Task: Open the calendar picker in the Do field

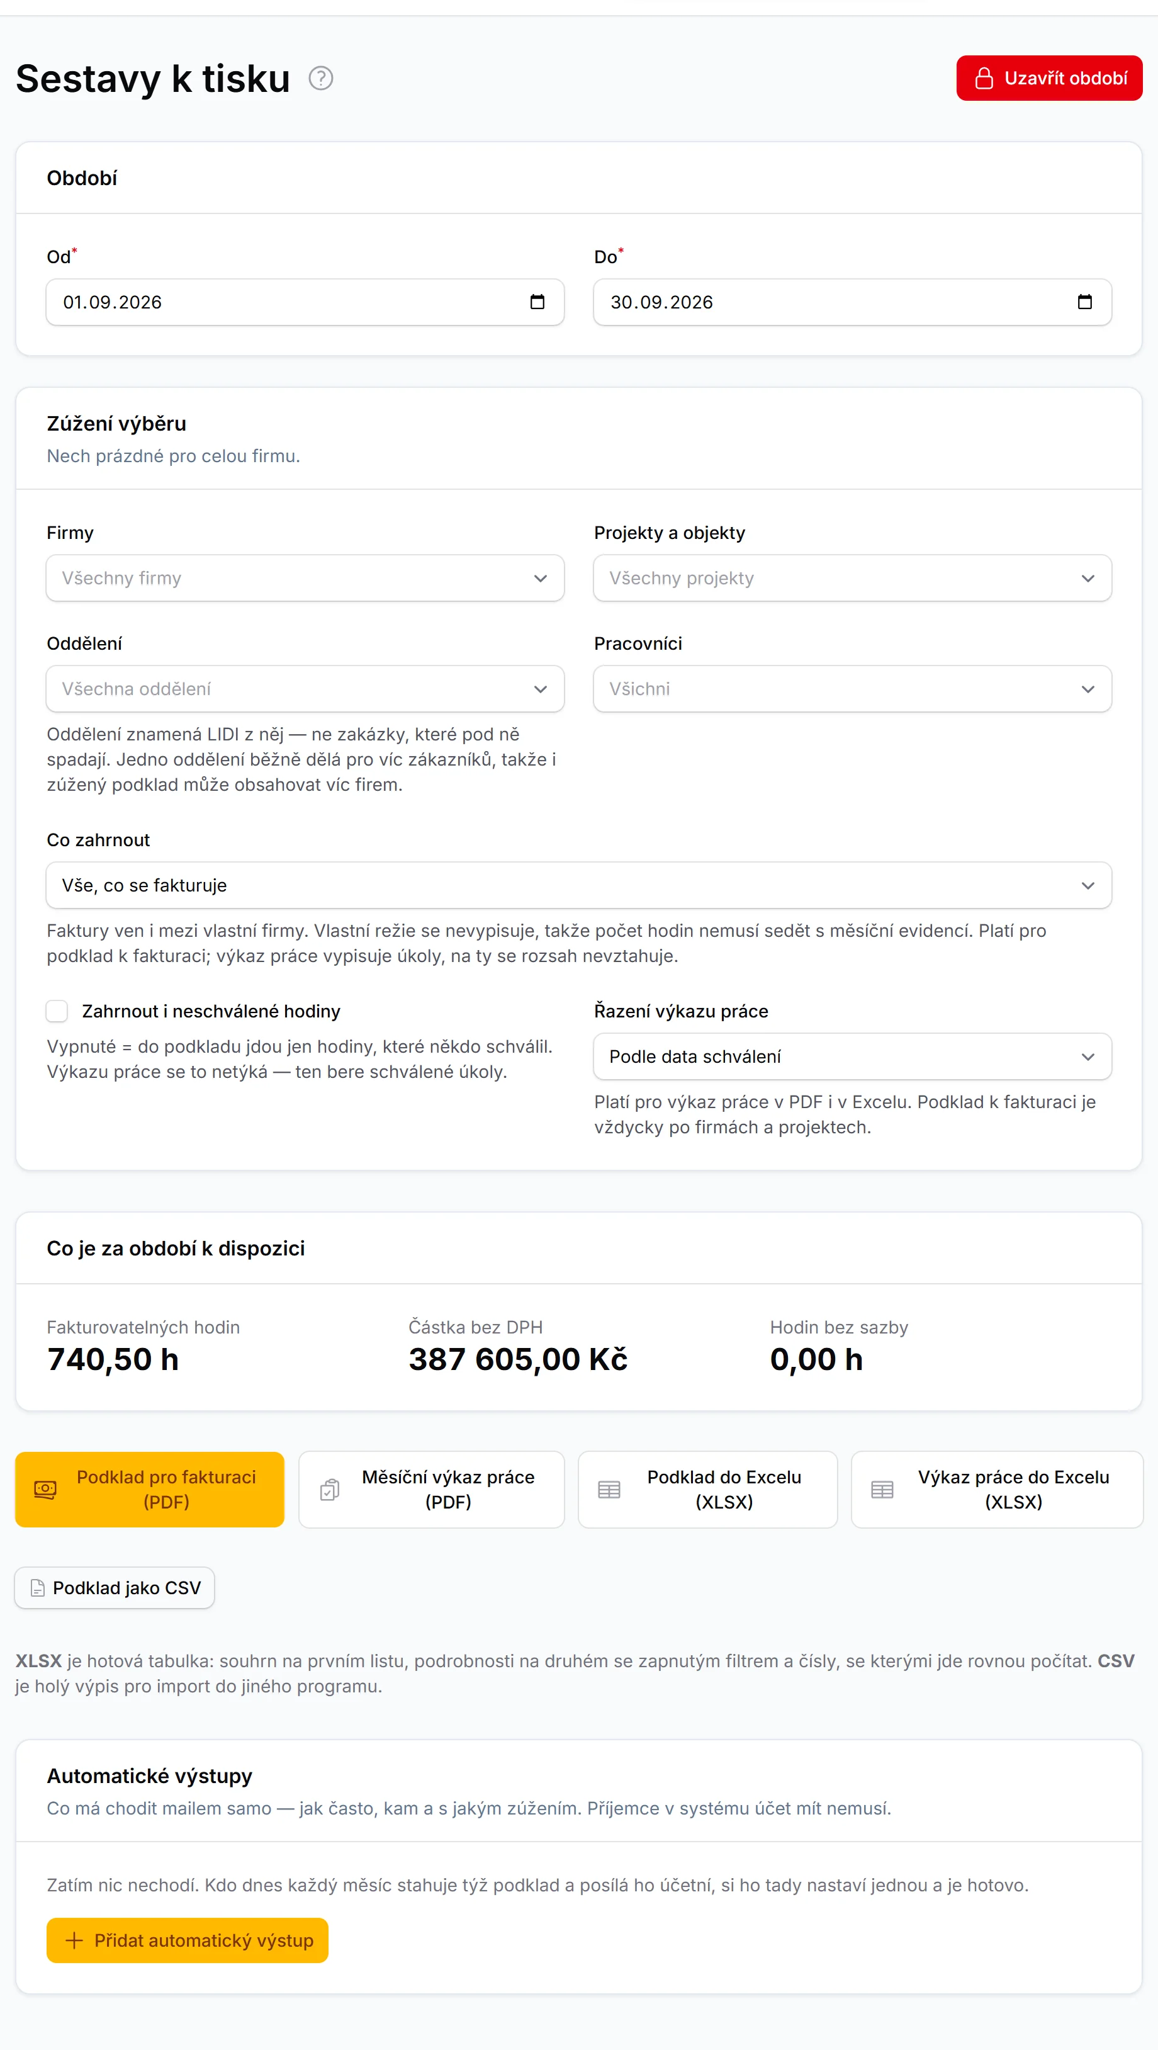Action: (x=1085, y=302)
